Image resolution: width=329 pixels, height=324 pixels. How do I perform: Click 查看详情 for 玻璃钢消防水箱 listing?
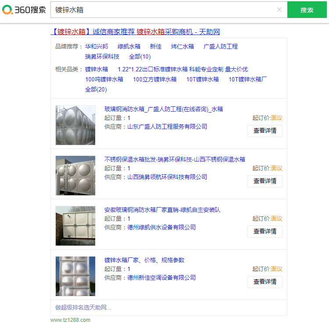[x=265, y=131]
